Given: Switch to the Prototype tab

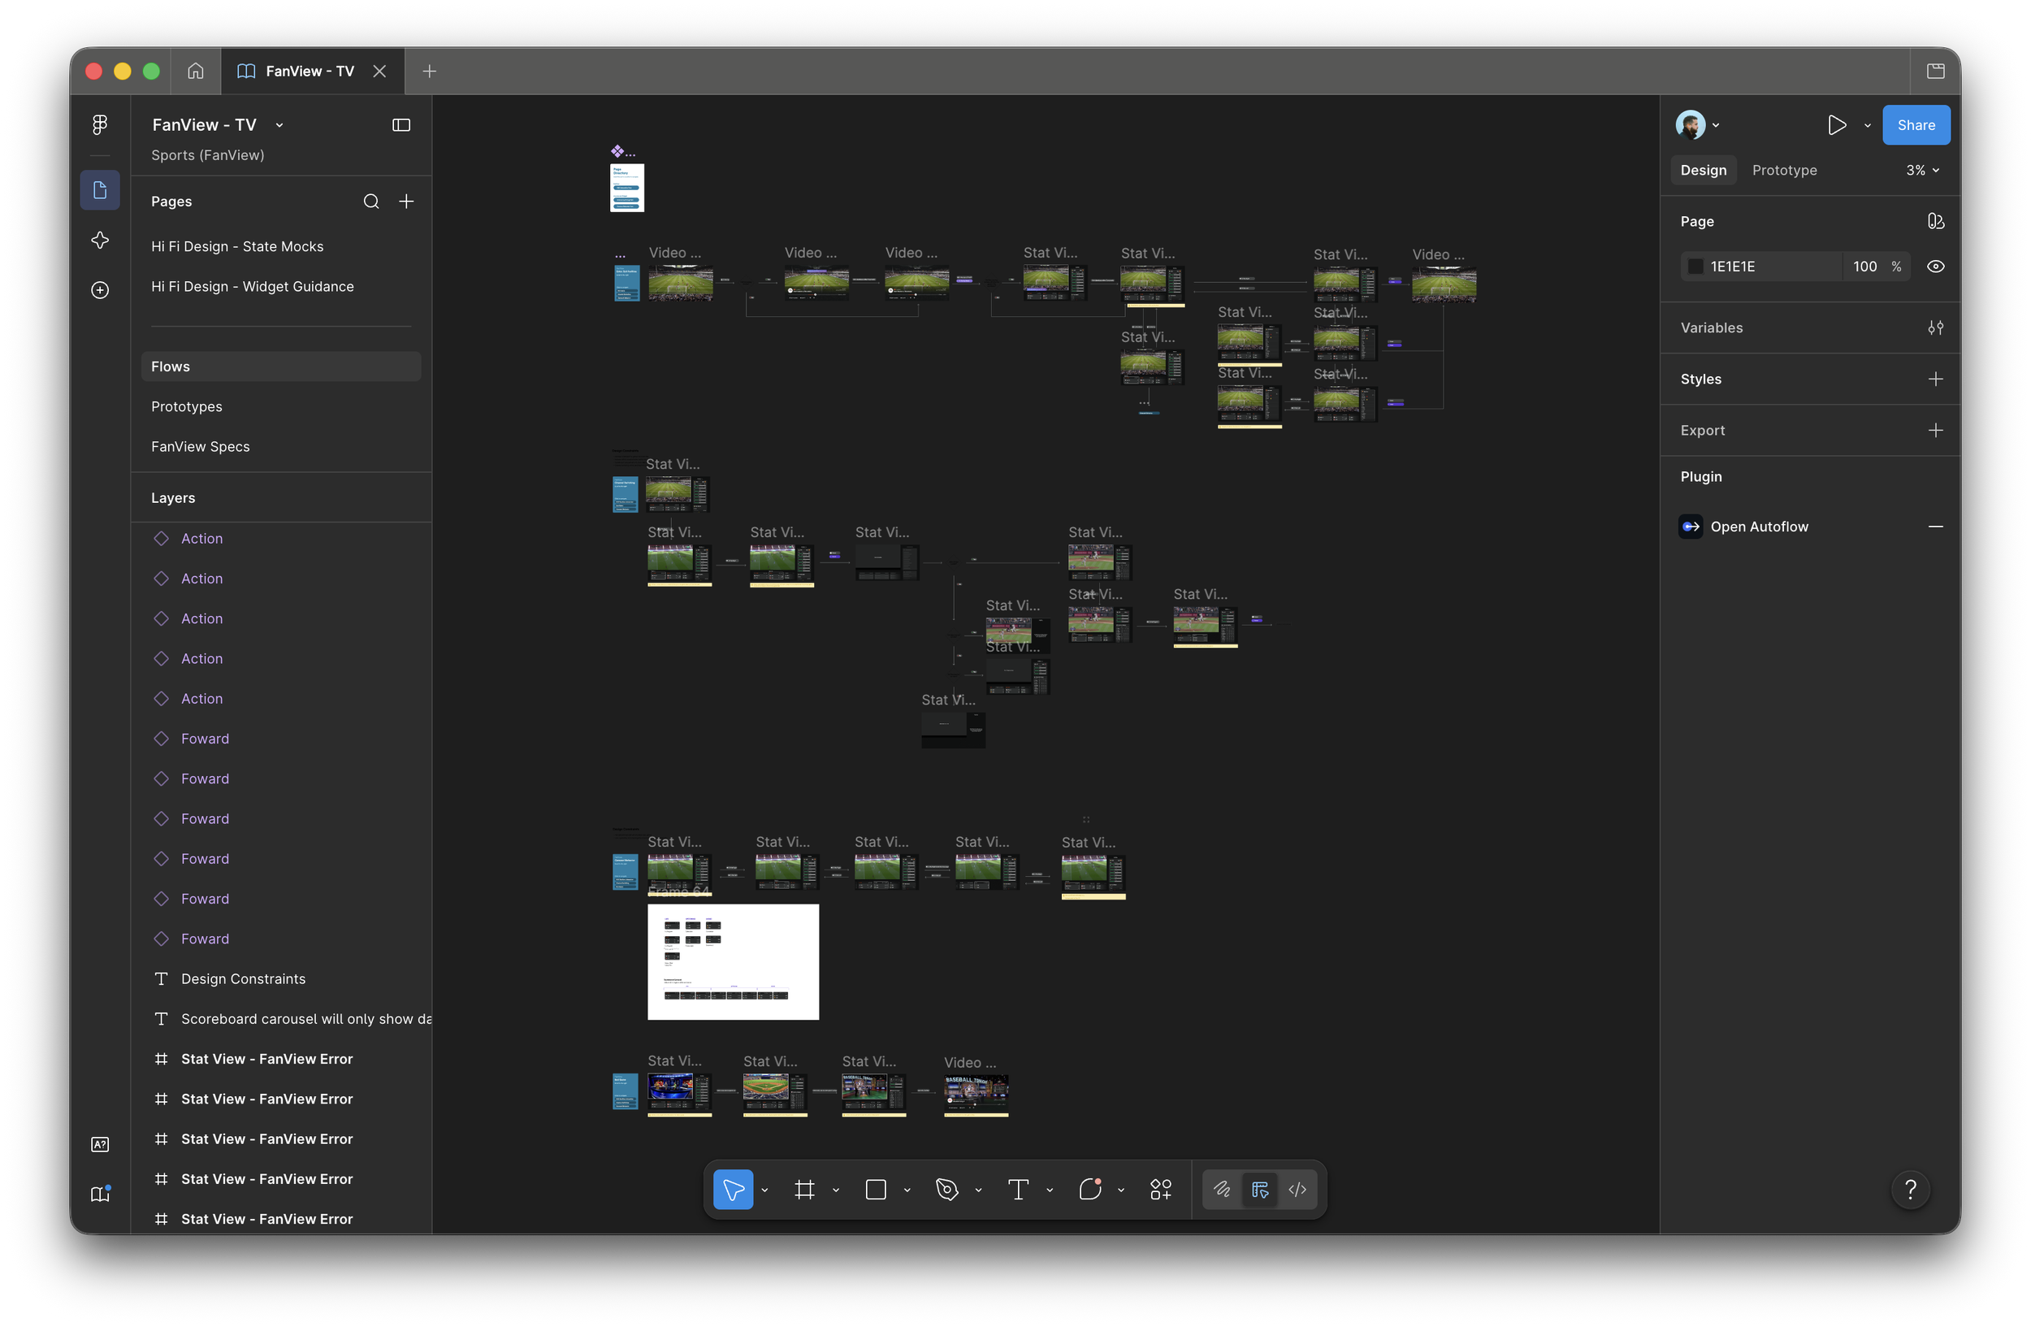Looking at the screenshot, I should tap(1784, 171).
